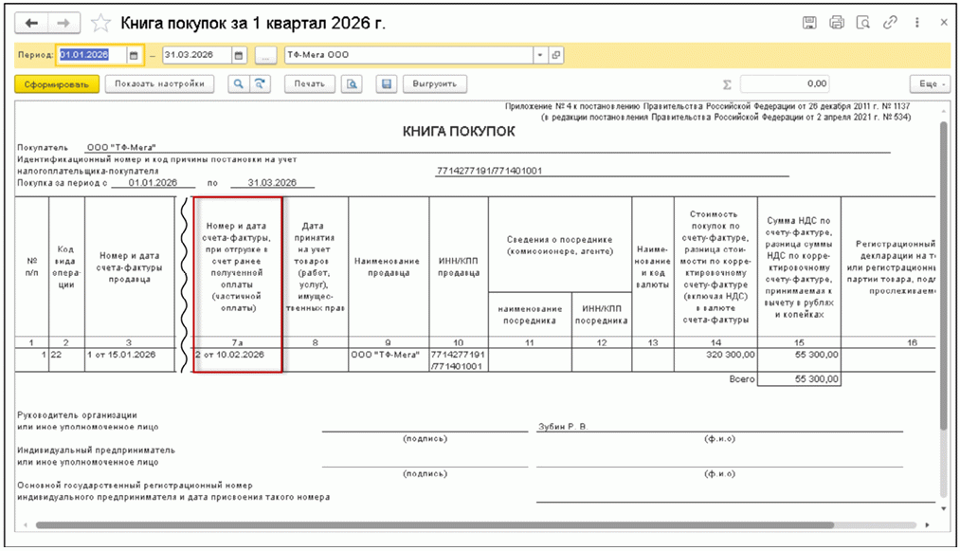Open the document preview icon in title bar
960x551 pixels.
862,22
